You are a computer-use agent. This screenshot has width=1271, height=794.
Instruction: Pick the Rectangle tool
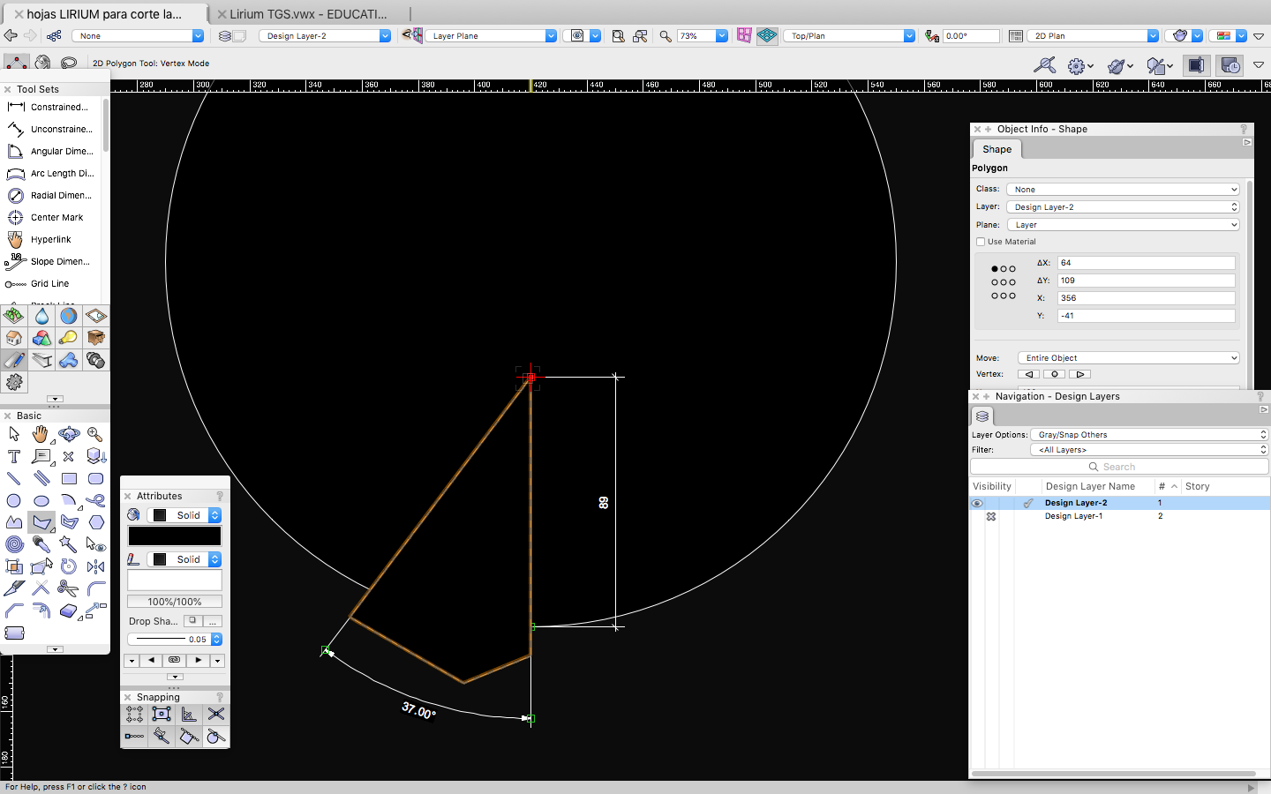(69, 478)
